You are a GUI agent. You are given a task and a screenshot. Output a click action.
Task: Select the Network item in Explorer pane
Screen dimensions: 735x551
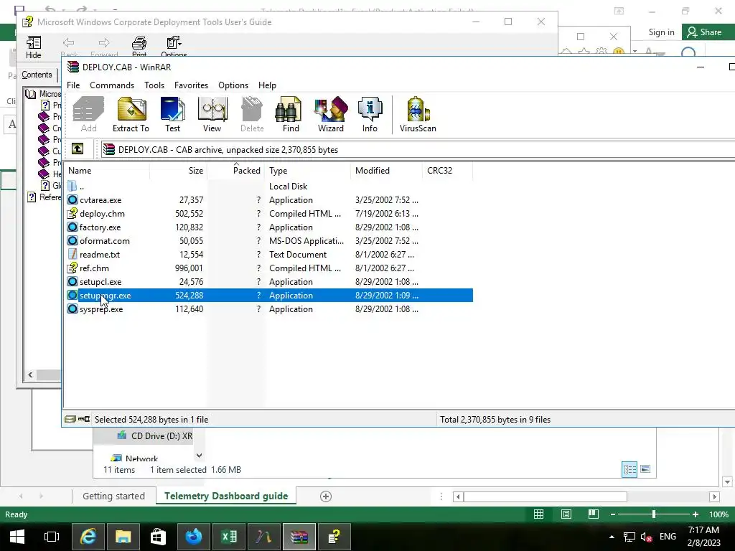(141, 458)
